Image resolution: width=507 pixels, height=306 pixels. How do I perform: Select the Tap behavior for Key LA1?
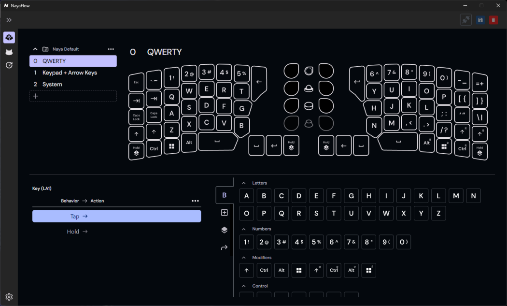[116, 216]
